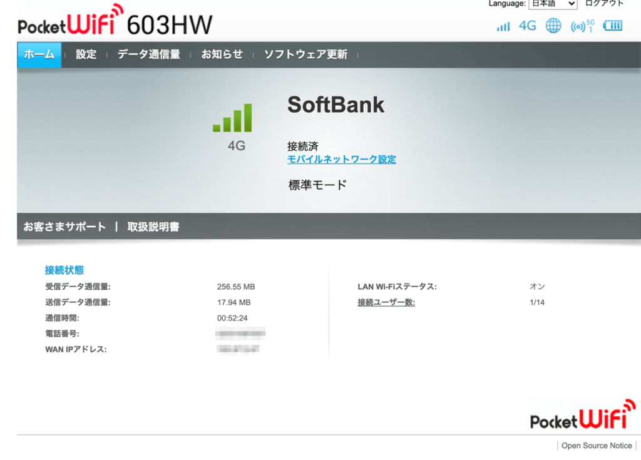
Task: Click the Wi-Fi 5G status icon
Action: coord(583,26)
